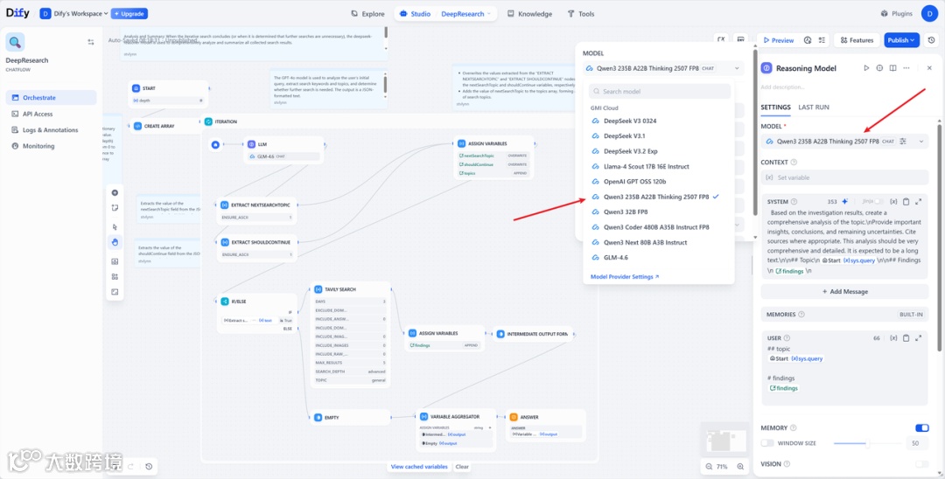Click the export image icon in canvas toolbar

pyautogui.click(x=115, y=261)
